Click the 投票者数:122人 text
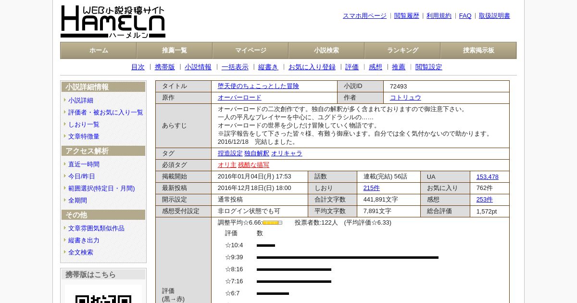Screen dimensions: 577x303 point(316,223)
